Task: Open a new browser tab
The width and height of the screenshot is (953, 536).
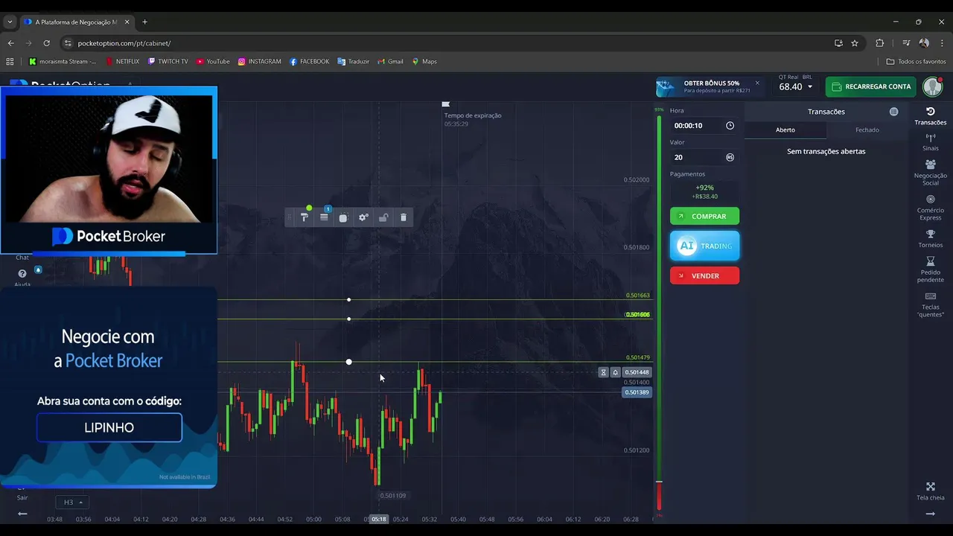Action: [x=144, y=22]
